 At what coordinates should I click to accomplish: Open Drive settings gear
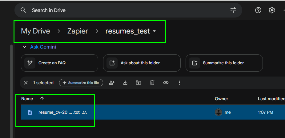point(272,10)
